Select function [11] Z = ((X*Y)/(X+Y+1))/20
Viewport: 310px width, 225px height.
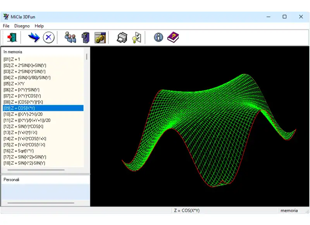point(43,120)
